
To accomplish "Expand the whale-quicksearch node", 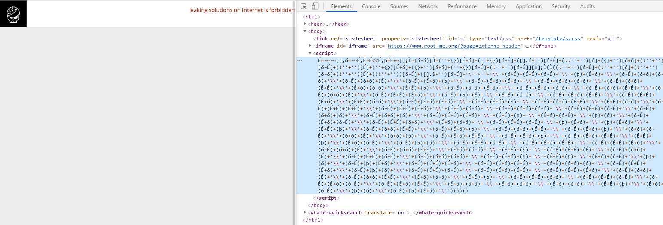I will click(305, 213).
